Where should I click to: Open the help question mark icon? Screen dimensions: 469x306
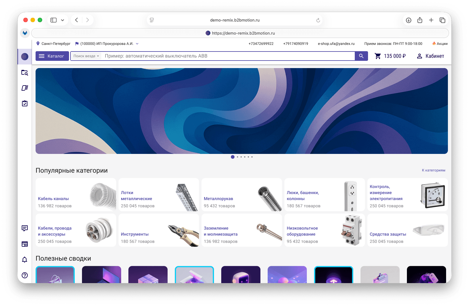point(25,275)
